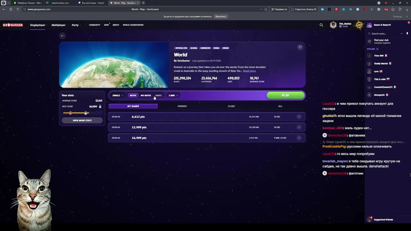Click the site protection shield in address bar
Image resolution: width=411 pixels, height=231 pixels.
pyautogui.click(x=24, y=9)
